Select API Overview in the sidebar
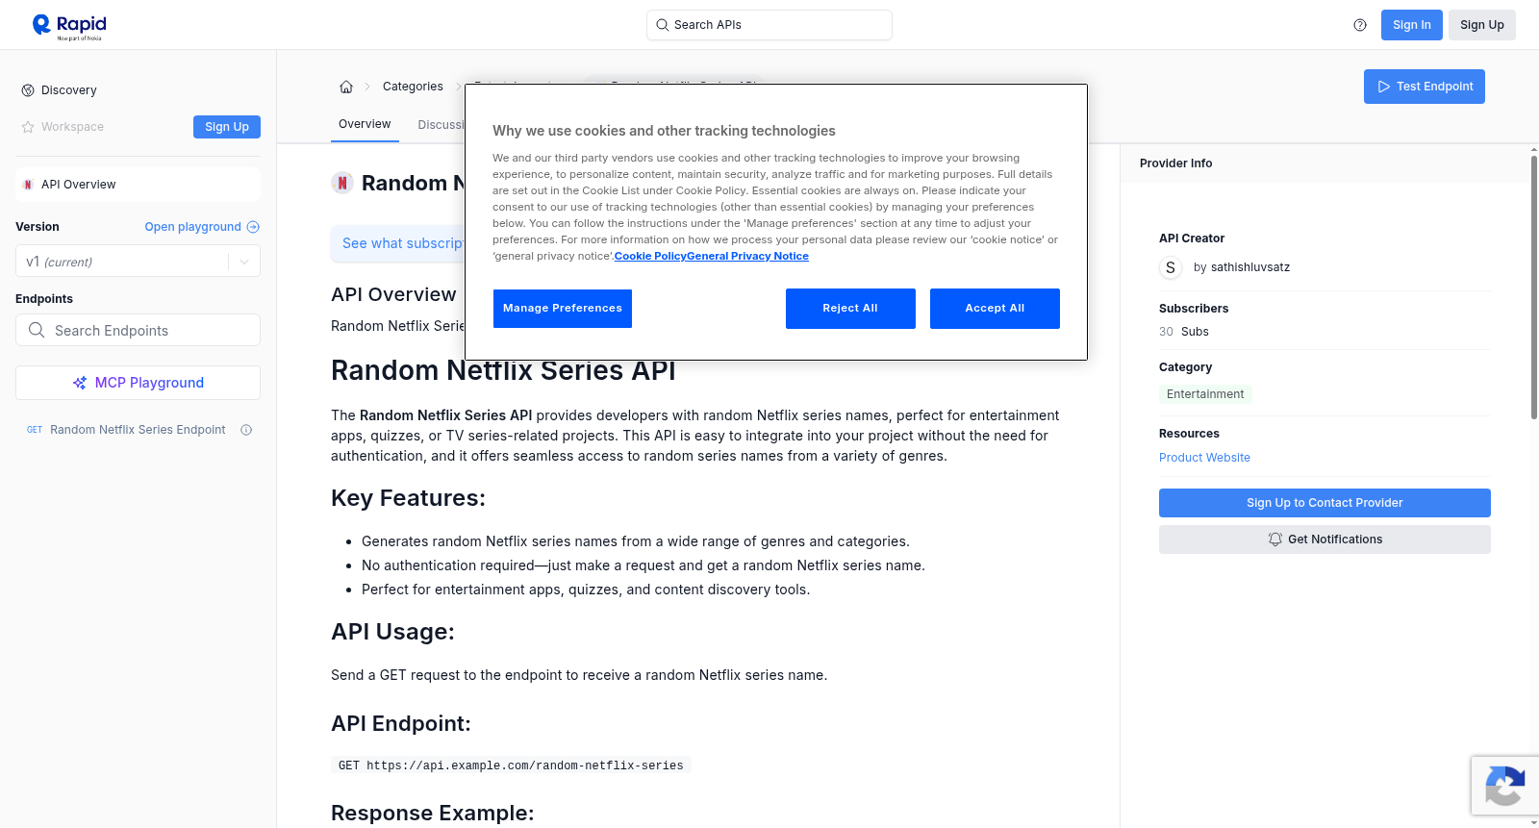Screen dimensions: 1539x828 coord(138,185)
